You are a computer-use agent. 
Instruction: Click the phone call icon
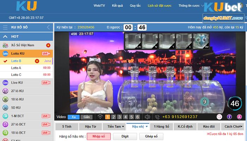[157, 117]
